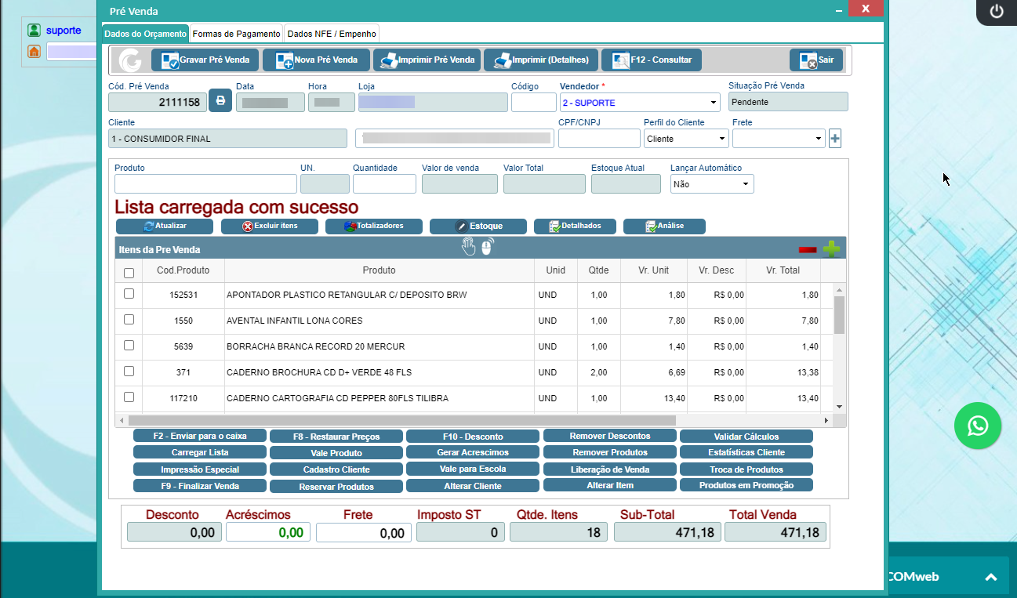The width and height of the screenshot is (1017, 598).
Task: Click the red minus icon in items header
Action: coord(808,250)
